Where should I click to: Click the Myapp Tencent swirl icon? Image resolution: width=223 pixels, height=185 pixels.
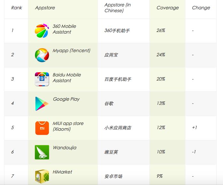[x=42, y=55]
